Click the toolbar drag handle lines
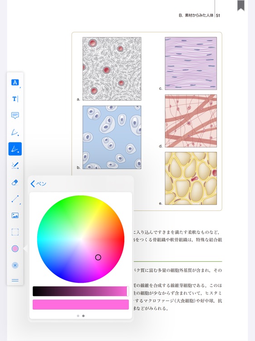 click(x=15, y=281)
